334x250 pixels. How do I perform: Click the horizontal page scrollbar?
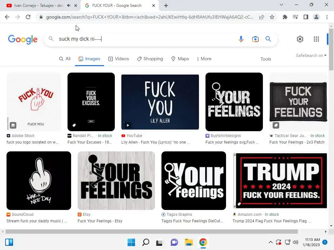coord(152,231)
